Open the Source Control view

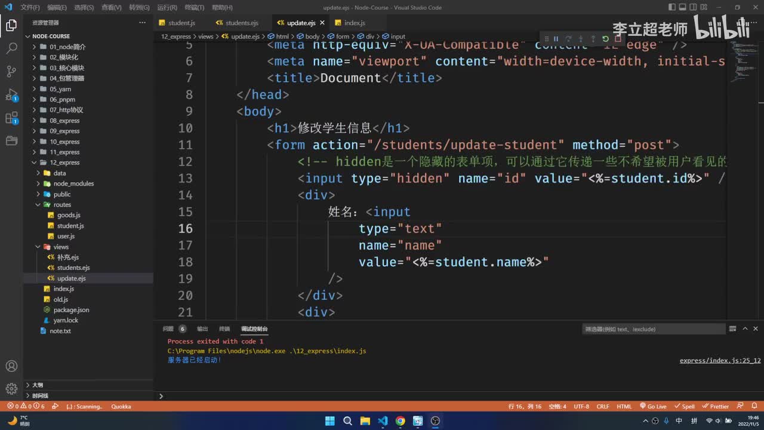click(11, 72)
